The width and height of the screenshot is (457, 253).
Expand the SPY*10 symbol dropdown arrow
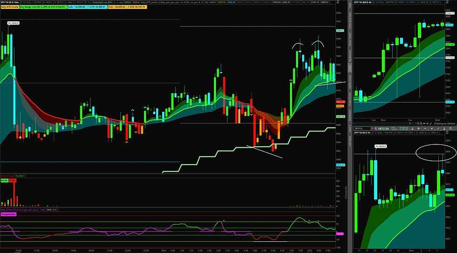tap(372, 129)
